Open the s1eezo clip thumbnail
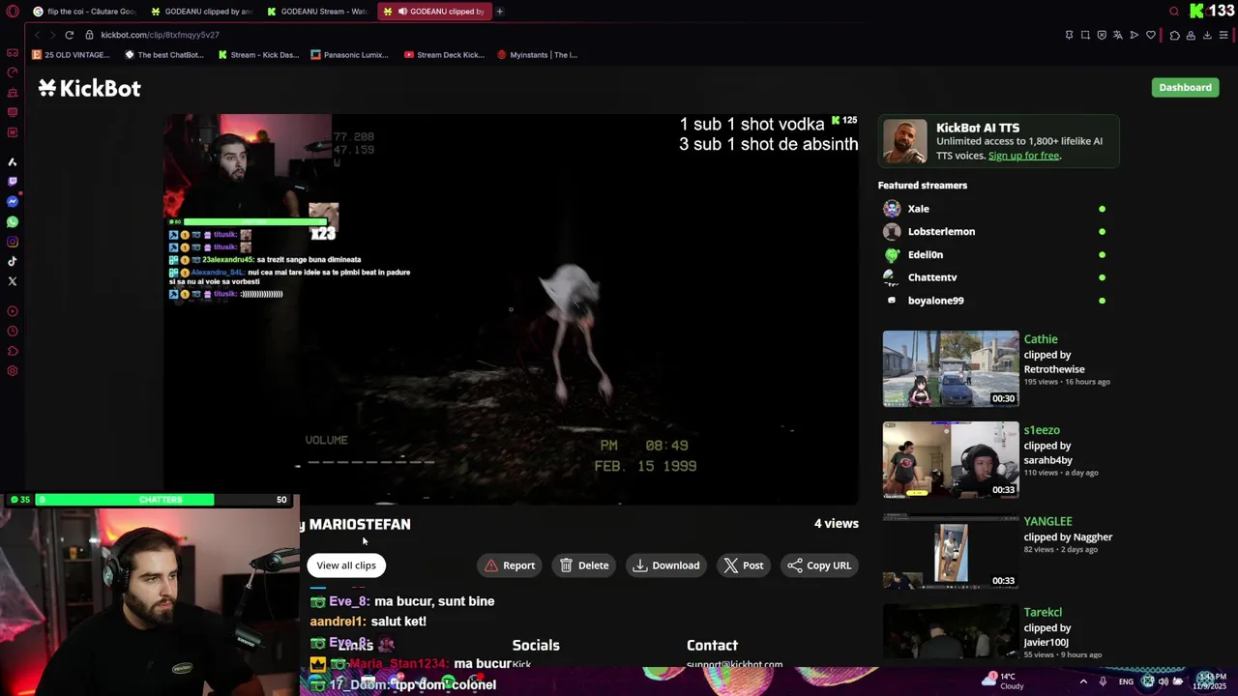Screen dimensions: 1238x696 click(x=951, y=460)
